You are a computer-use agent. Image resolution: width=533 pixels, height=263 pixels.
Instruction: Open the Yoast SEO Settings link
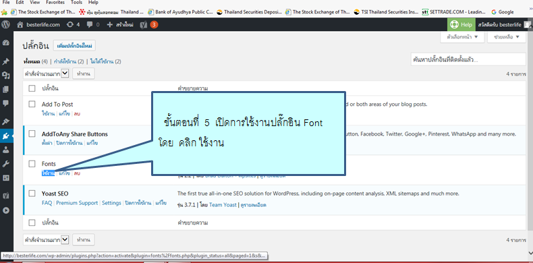coord(111,203)
